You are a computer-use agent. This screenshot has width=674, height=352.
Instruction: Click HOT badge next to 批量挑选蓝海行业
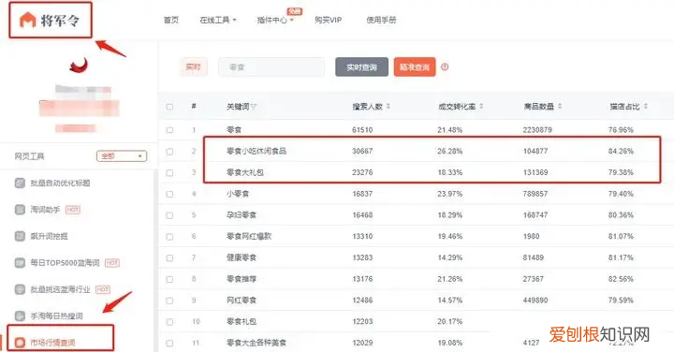pyautogui.click(x=103, y=289)
